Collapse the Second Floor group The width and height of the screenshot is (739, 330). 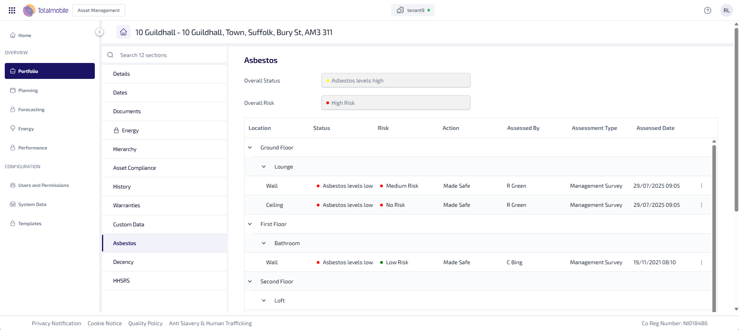coord(250,281)
